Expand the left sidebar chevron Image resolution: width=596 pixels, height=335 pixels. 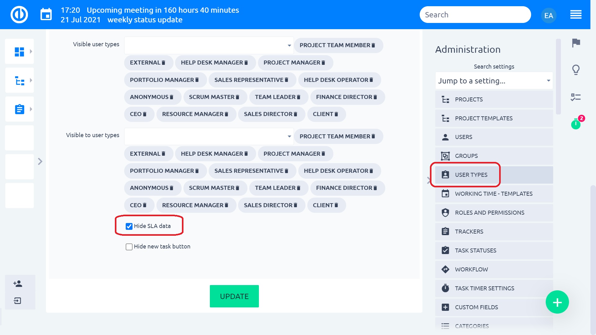(40, 161)
